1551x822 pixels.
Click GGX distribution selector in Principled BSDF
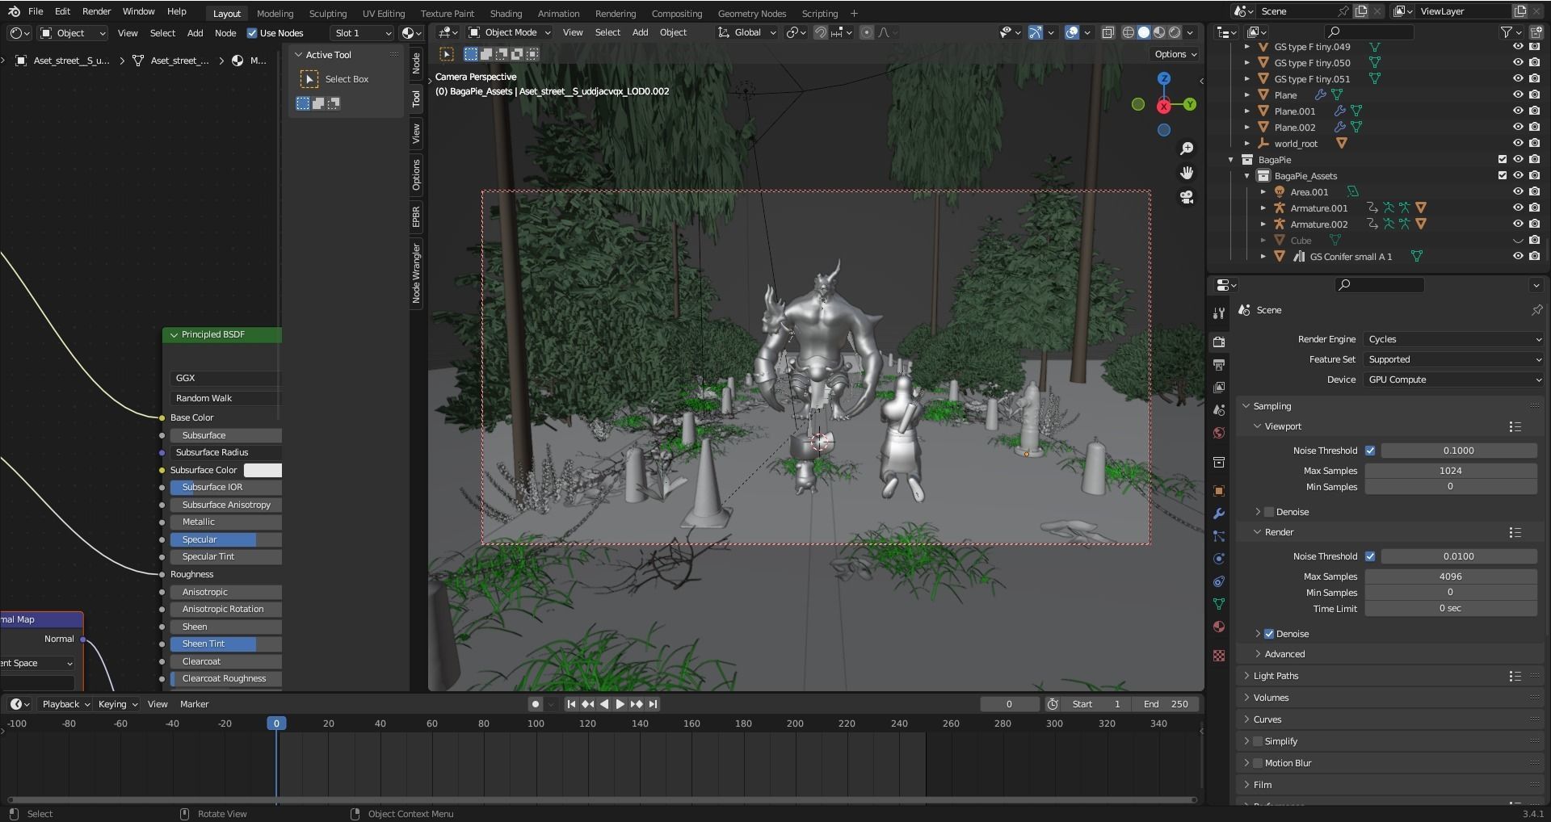click(x=225, y=378)
